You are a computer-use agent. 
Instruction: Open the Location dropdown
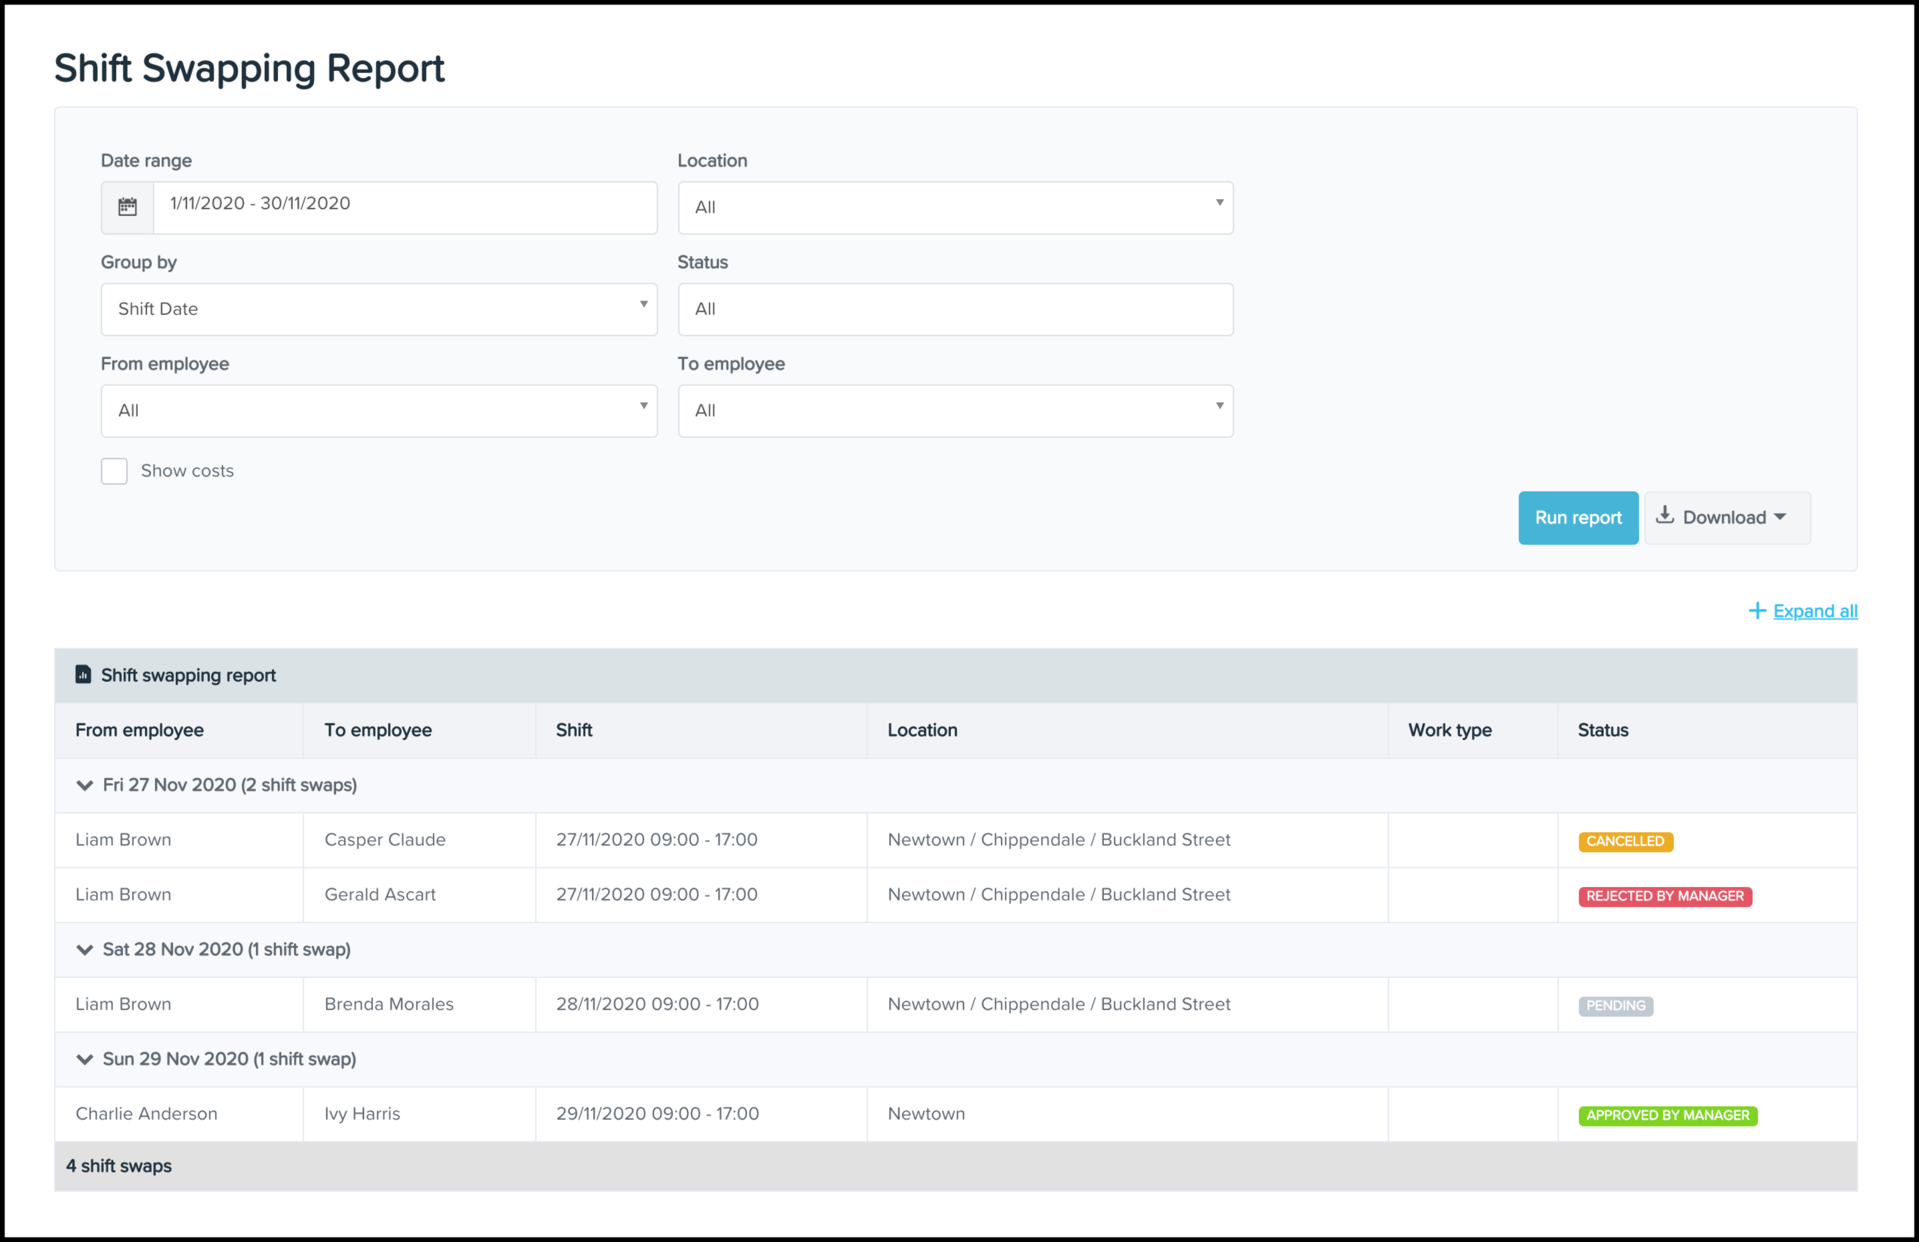[x=955, y=207]
